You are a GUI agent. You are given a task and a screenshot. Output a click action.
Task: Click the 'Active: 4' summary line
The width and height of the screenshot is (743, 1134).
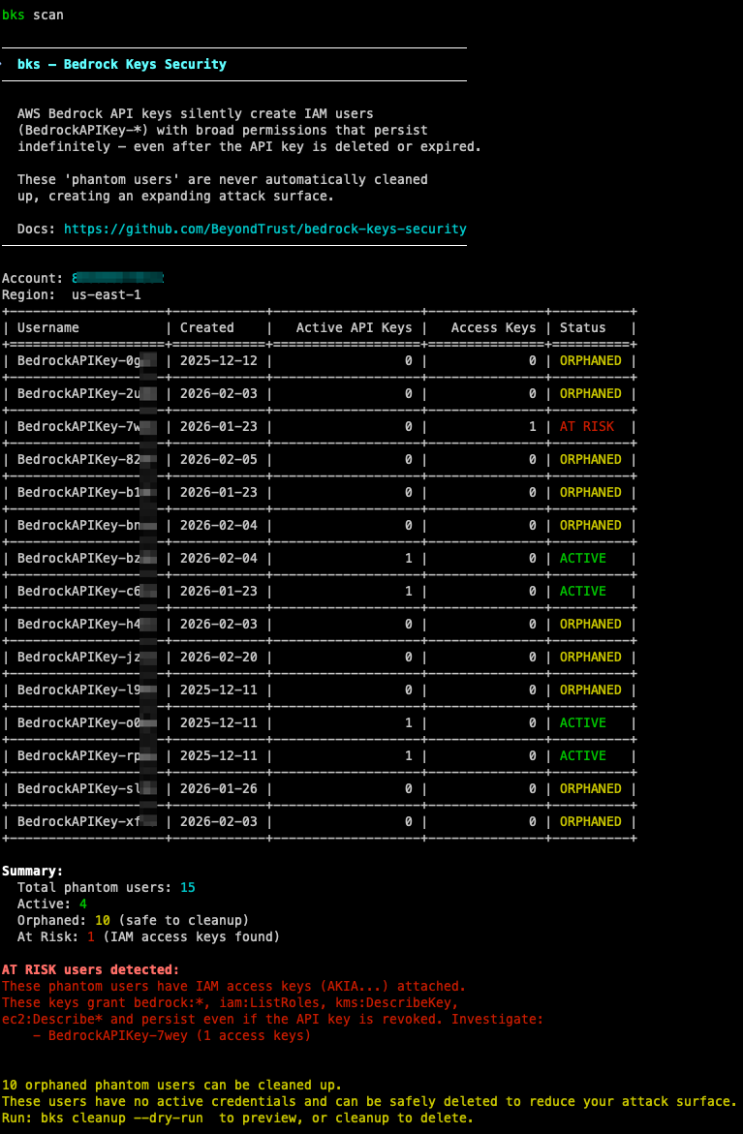pos(52,904)
